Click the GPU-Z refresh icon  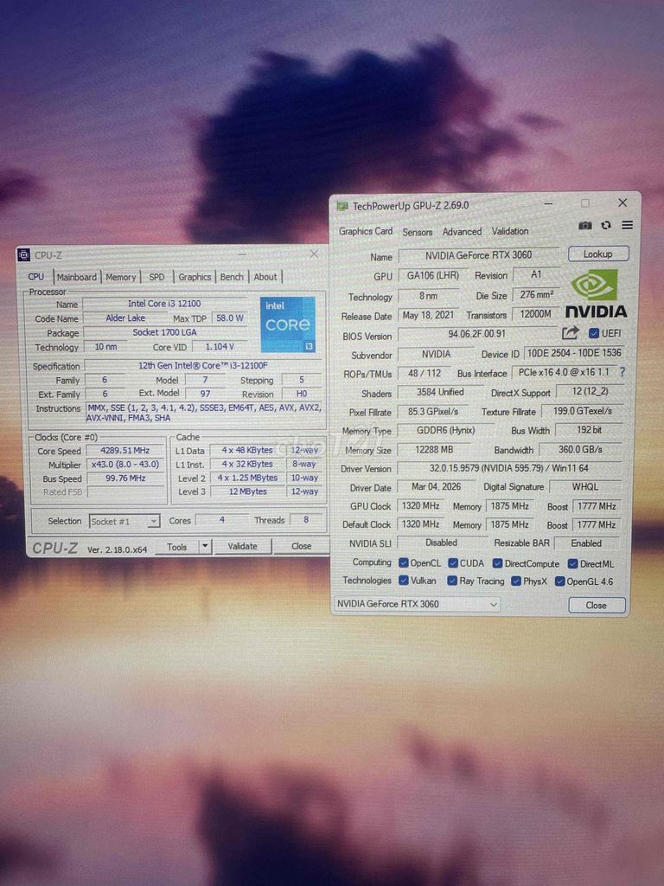[606, 226]
